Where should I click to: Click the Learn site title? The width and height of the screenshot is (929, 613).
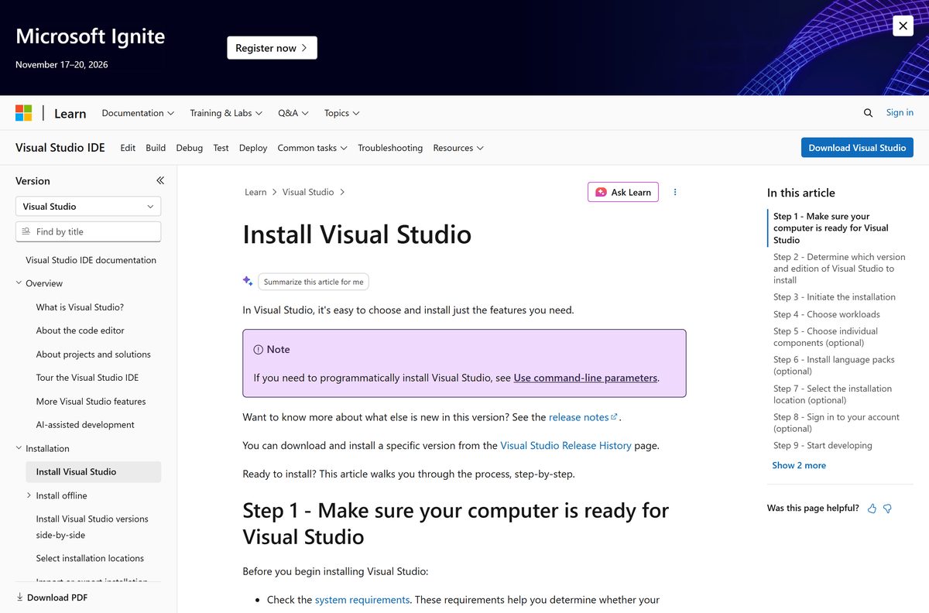70,114
